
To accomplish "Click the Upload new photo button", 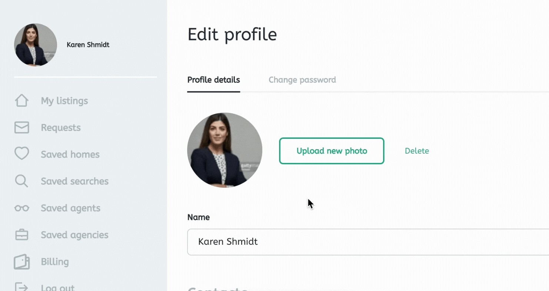I will point(331,151).
